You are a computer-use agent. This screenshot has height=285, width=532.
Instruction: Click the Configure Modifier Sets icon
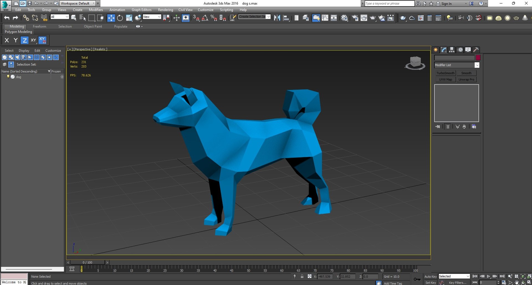click(474, 126)
